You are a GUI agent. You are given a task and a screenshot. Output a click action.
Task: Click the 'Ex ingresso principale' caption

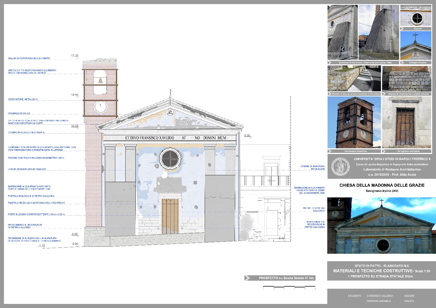point(408,151)
